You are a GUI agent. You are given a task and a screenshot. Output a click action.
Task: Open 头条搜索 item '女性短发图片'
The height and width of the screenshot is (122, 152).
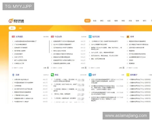pos(18,54)
